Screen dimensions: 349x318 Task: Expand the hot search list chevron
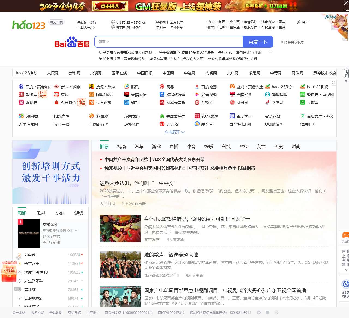point(270,52)
